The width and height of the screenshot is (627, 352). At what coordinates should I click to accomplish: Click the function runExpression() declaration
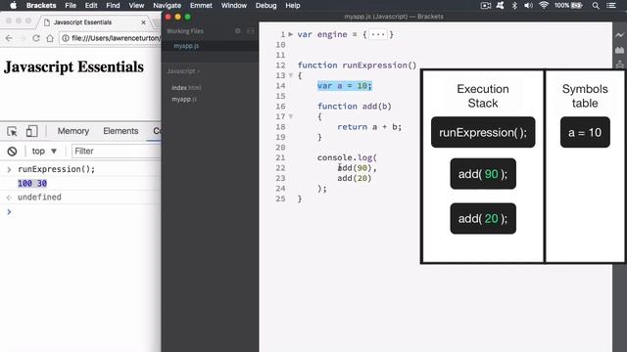pyautogui.click(x=357, y=66)
